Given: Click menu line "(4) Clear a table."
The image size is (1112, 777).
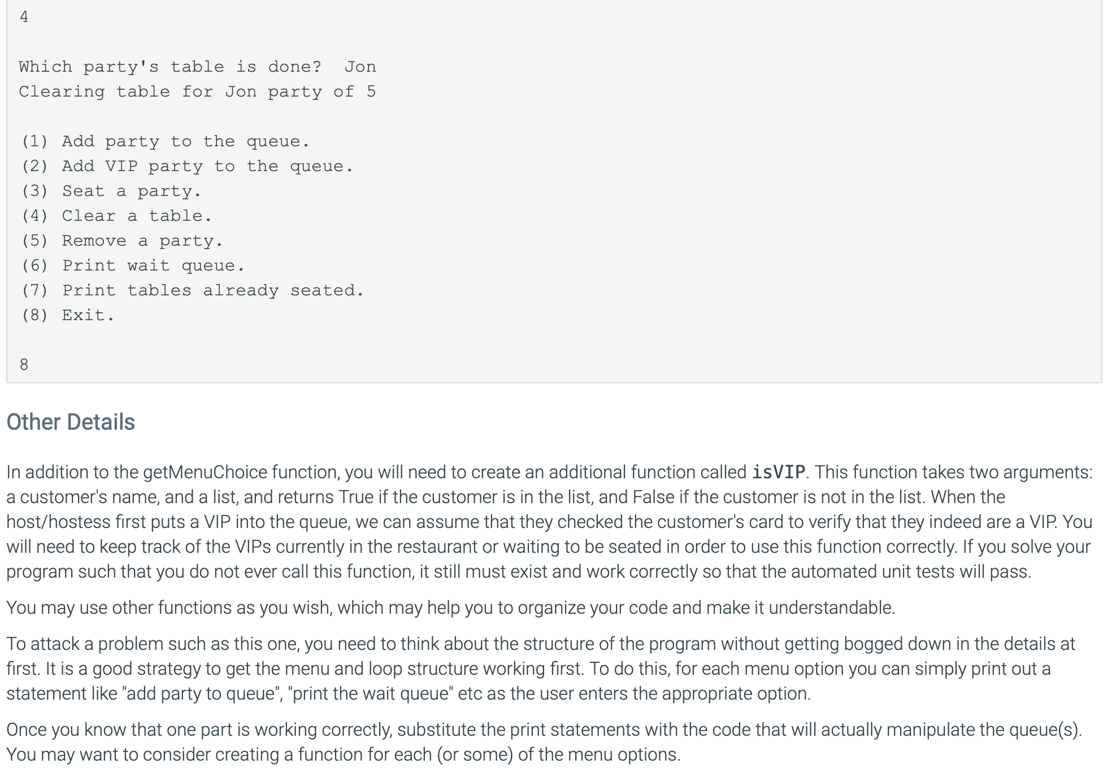Looking at the screenshot, I should tap(116, 216).
